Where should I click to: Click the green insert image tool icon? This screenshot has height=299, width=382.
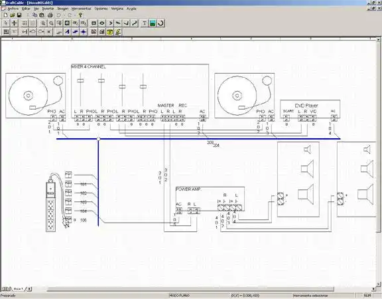pyautogui.click(x=153, y=23)
